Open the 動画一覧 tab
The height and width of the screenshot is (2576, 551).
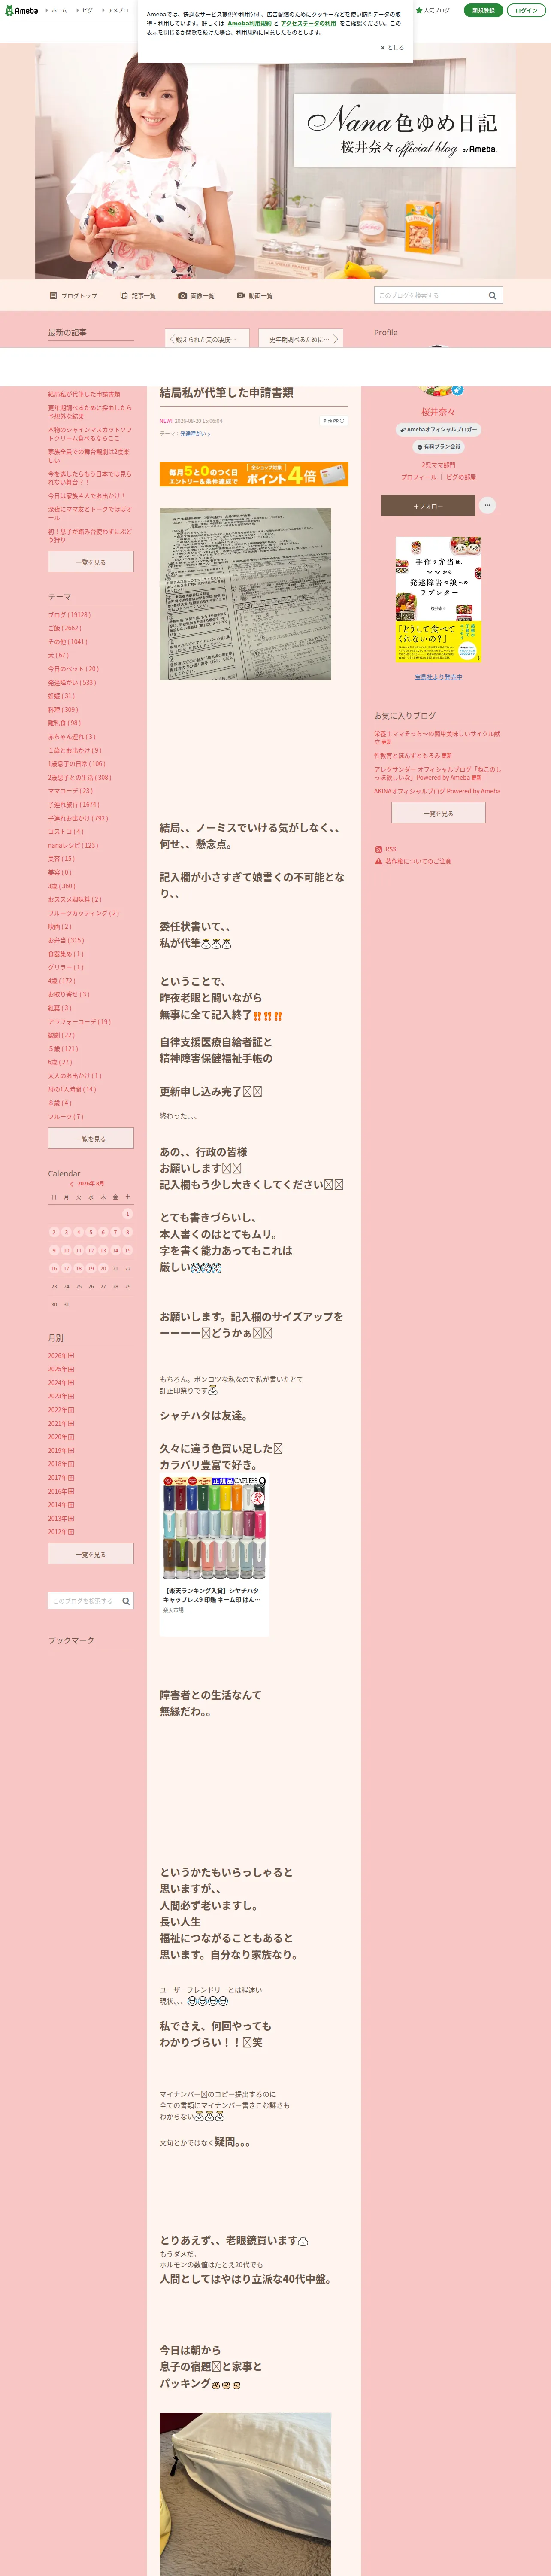pos(255,296)
